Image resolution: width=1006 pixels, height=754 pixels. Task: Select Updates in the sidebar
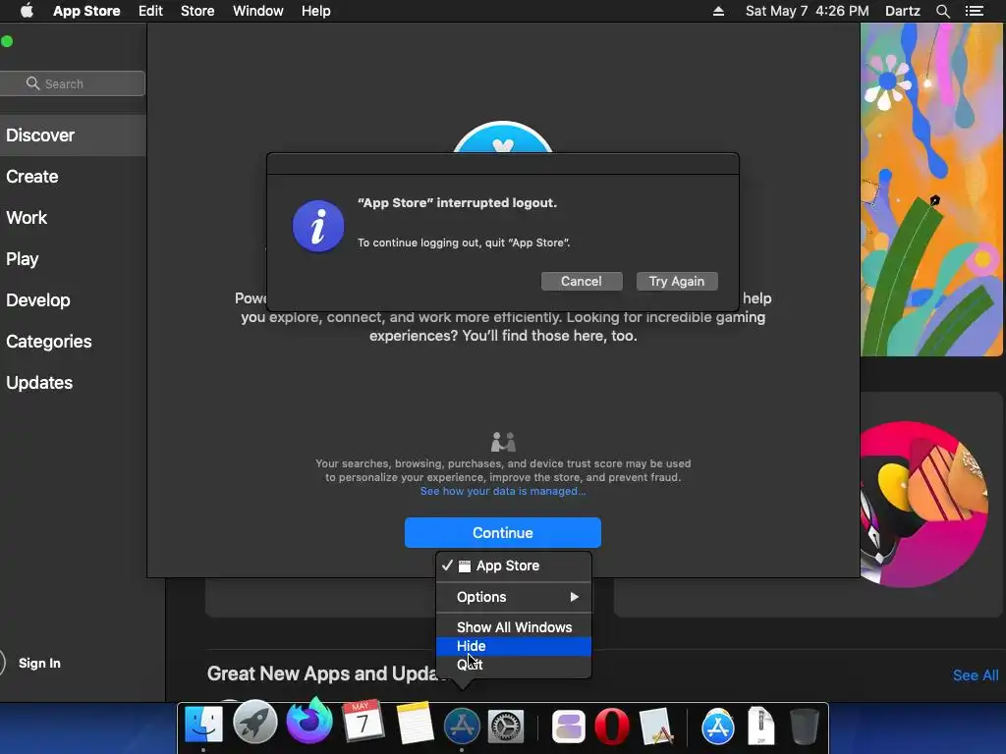pos(73,383)
